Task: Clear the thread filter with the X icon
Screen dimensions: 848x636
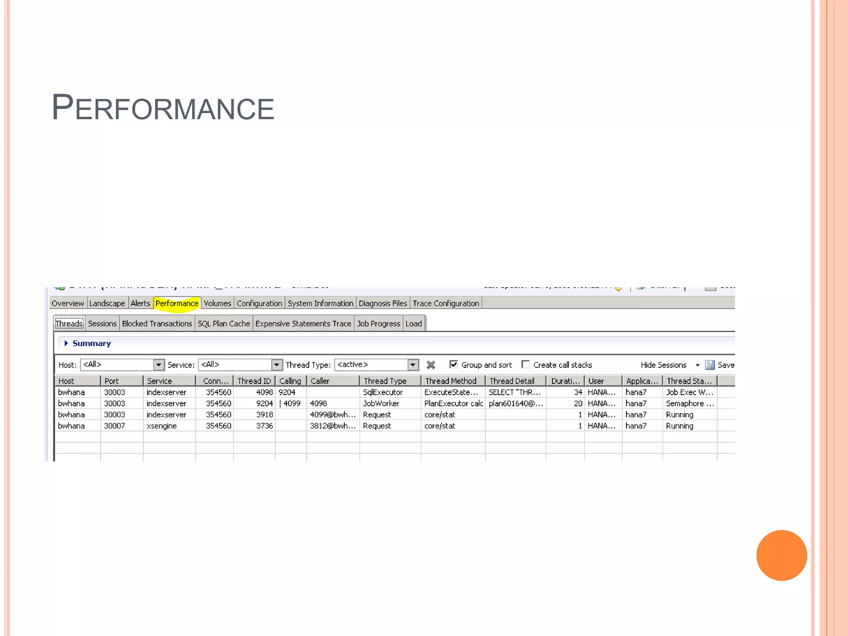Action: (431, 365)
